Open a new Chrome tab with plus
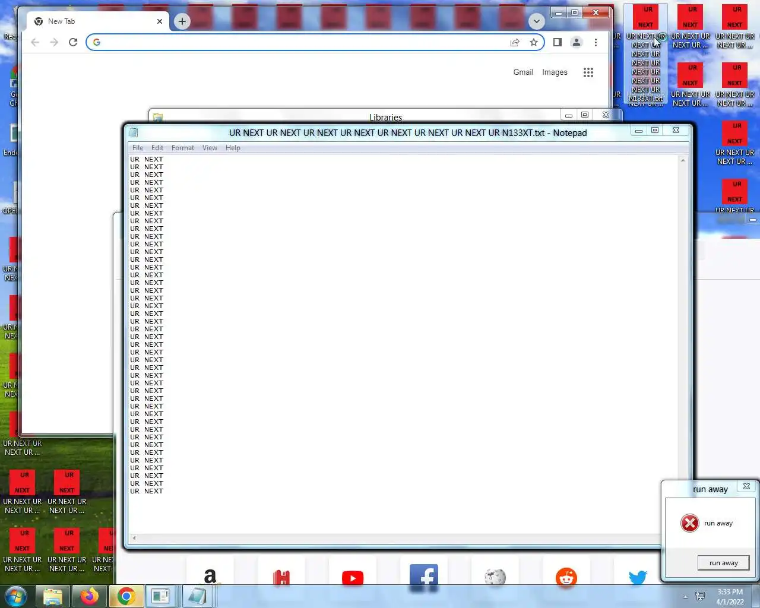Screen dimensions: 760x608 (182, 21)
